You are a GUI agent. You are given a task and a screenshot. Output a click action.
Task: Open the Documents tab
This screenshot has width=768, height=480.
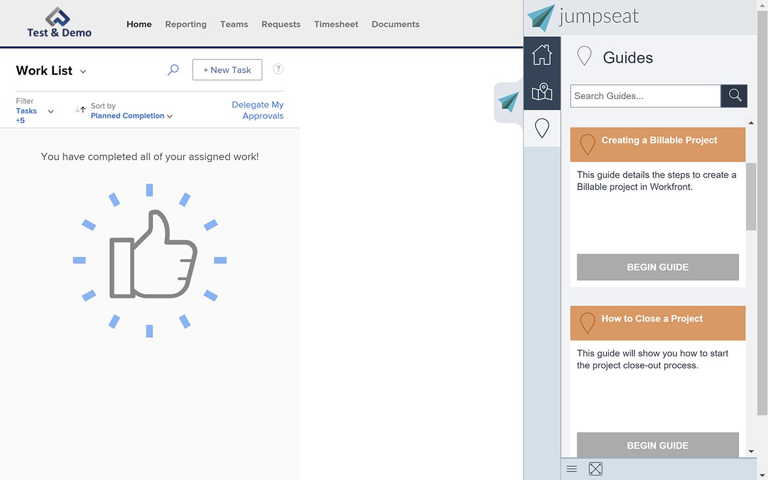[x=395, y=24]
